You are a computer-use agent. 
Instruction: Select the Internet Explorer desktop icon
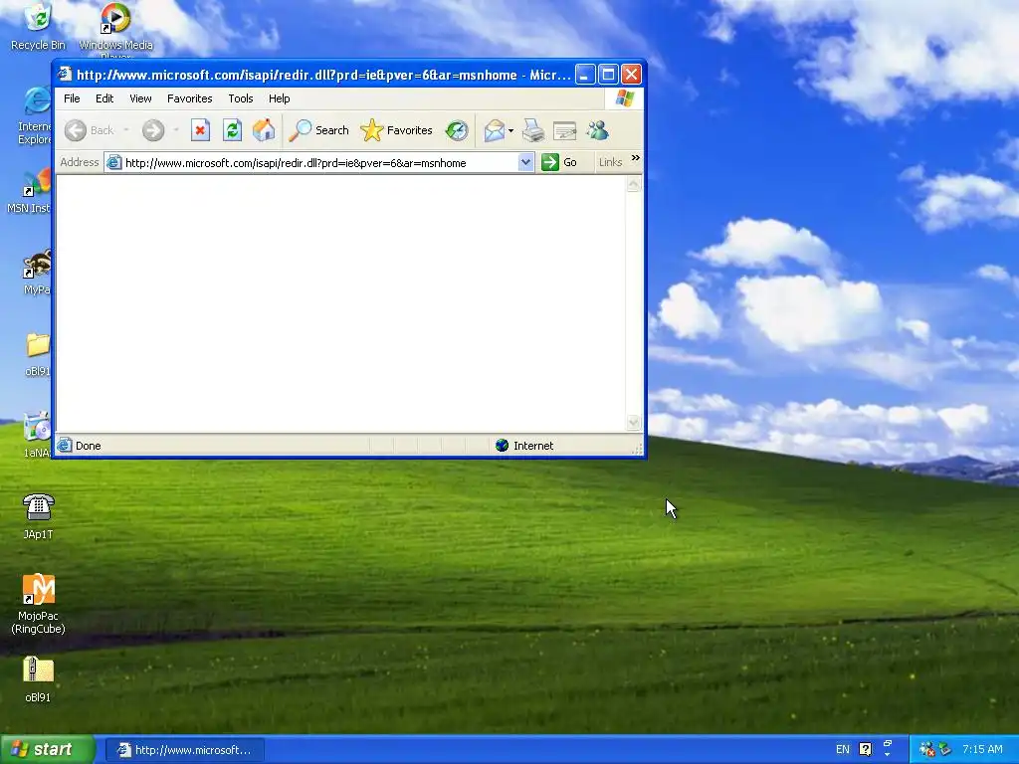[35, 115]
